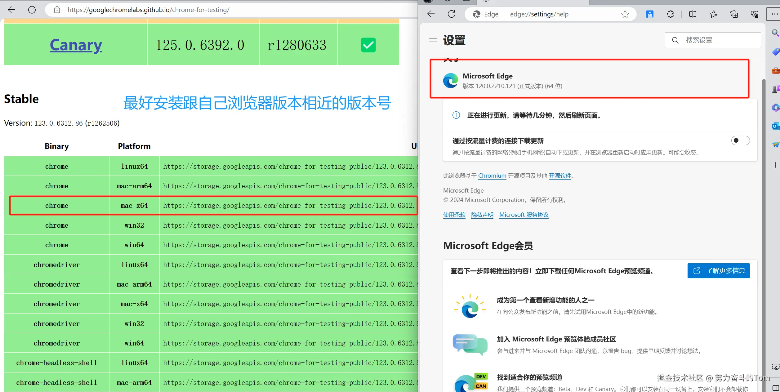Screen dimensions: 780x392
Task: Click the Microsoft Edge会员 section heading
Action: (488, 246)
